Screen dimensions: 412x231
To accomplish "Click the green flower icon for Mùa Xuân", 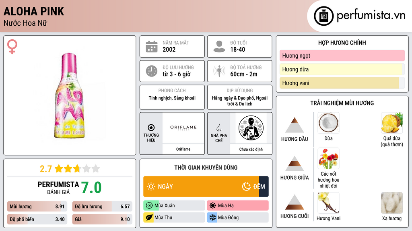I will (149, 206).
